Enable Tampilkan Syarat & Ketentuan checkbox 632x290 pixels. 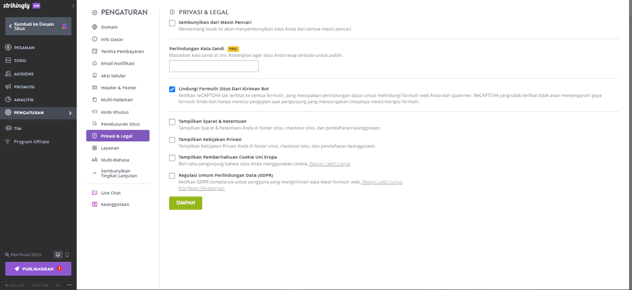172,122
